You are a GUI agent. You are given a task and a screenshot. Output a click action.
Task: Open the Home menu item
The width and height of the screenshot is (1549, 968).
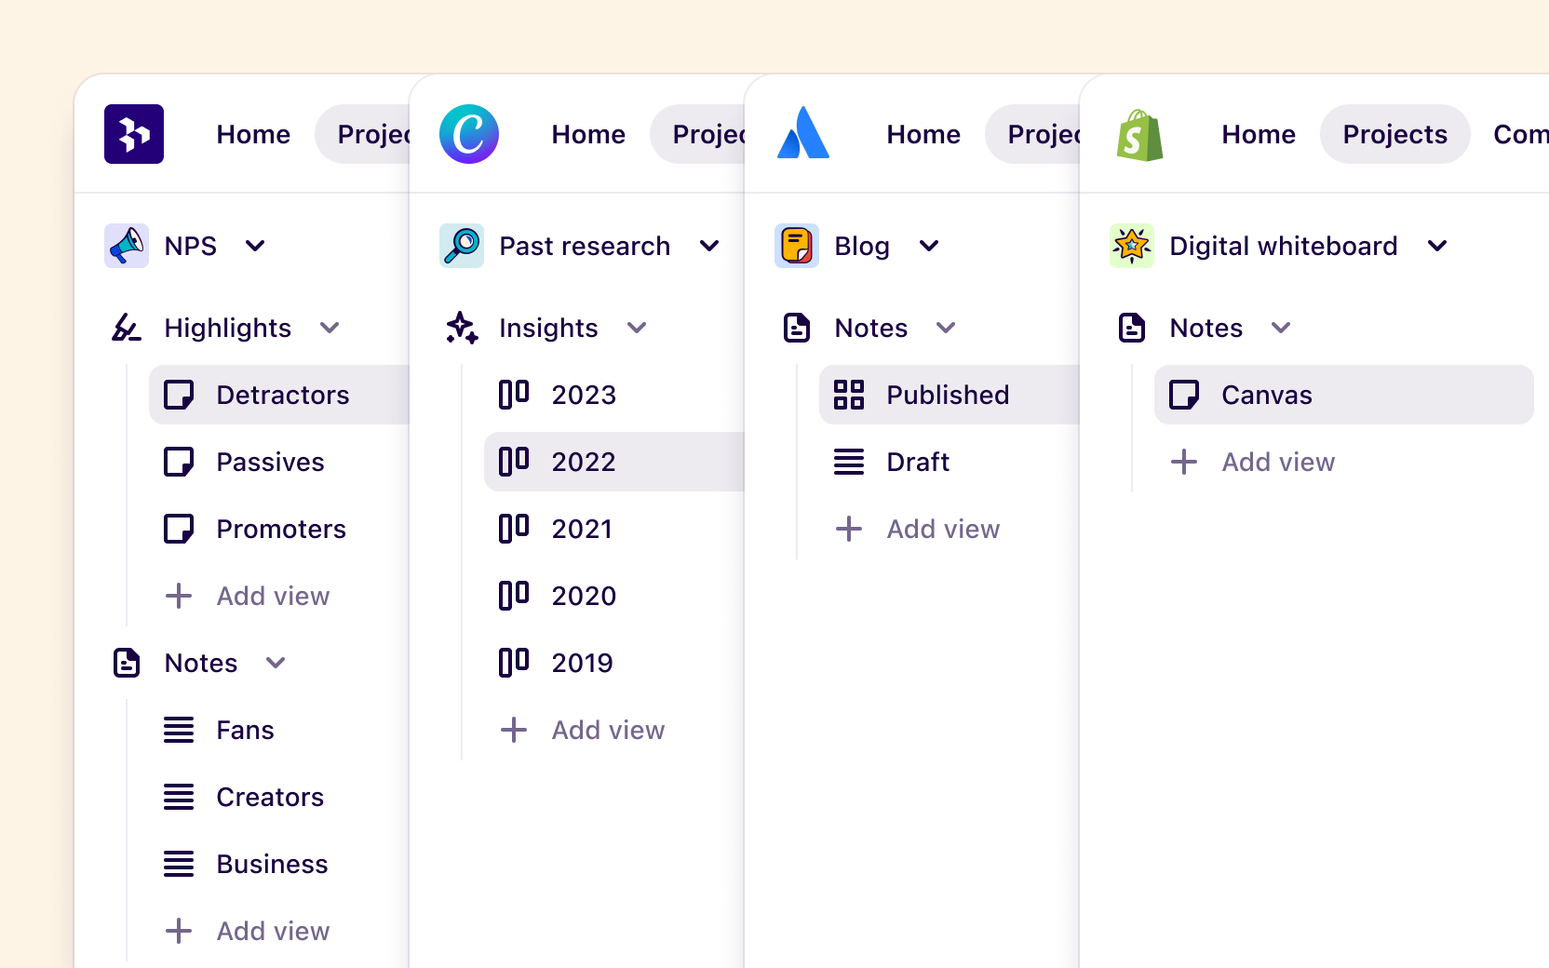tap(1259, 134)
